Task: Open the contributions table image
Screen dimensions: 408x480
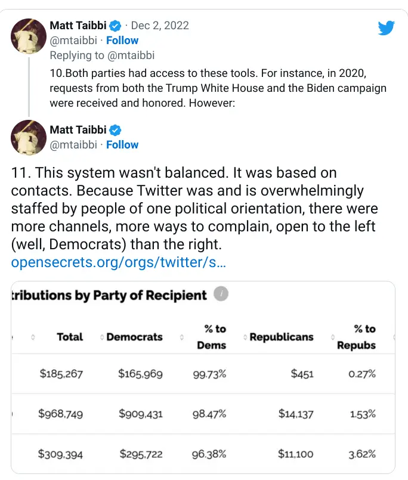Action: 203,377
